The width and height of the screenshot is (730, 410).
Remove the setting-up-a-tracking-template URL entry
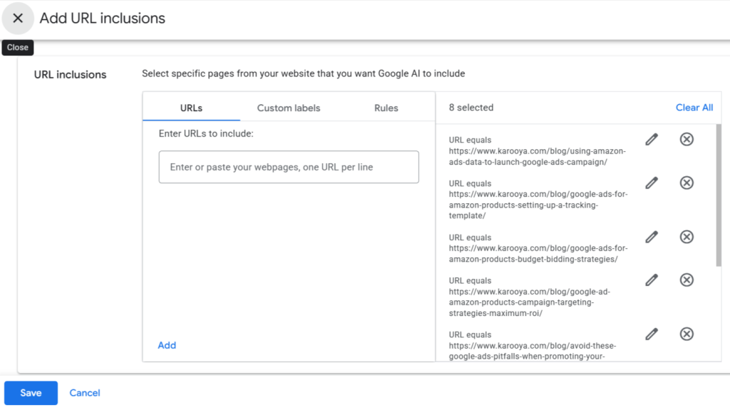687,183
